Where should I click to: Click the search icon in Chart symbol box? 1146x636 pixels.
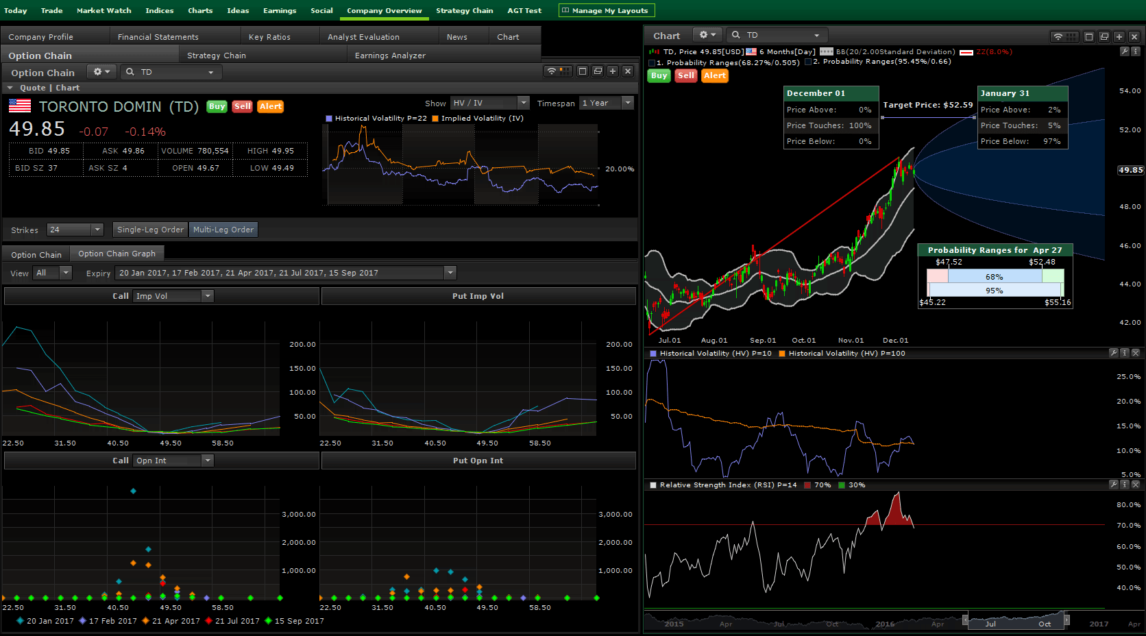735,35
